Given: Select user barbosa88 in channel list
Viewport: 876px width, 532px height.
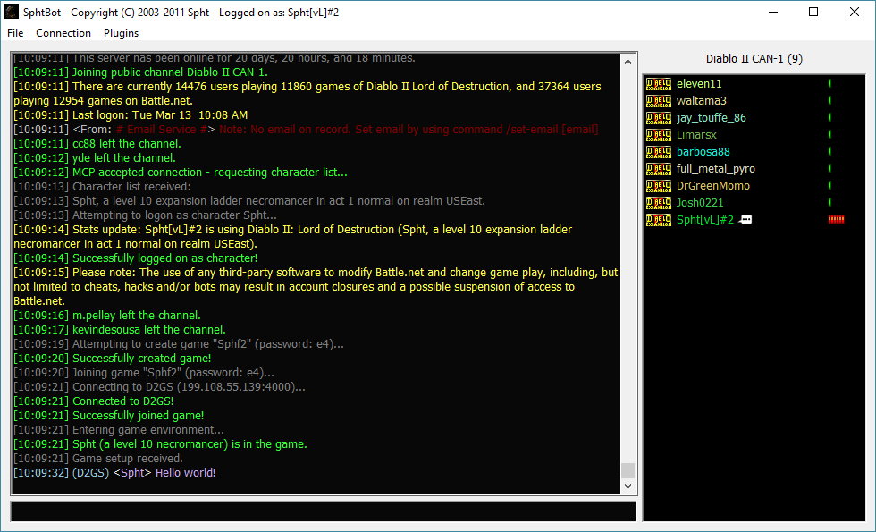Looking at the screenshot, I should 703,151.
